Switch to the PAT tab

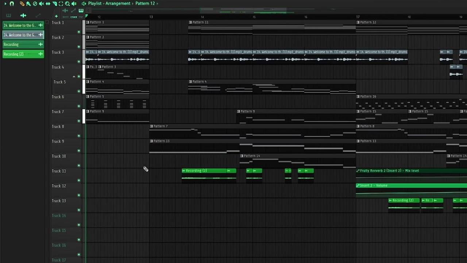click(x=81, y=17)
